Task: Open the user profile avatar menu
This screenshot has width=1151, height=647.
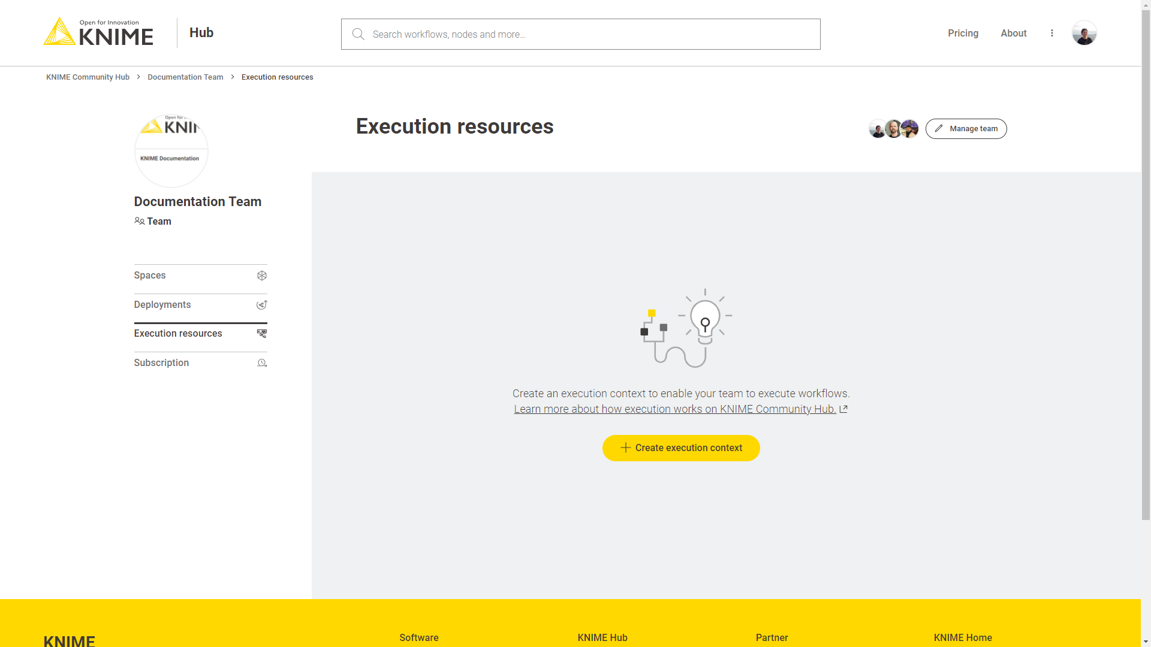Action: click(1084, 33)
